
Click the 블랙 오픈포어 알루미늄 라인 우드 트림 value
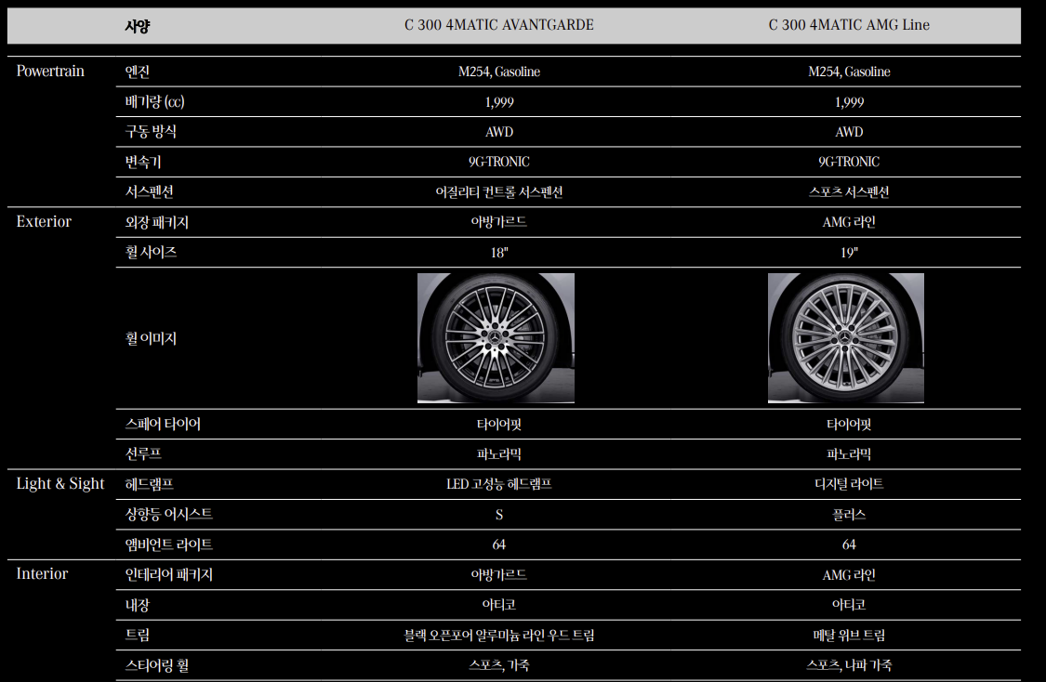[499, 636]
